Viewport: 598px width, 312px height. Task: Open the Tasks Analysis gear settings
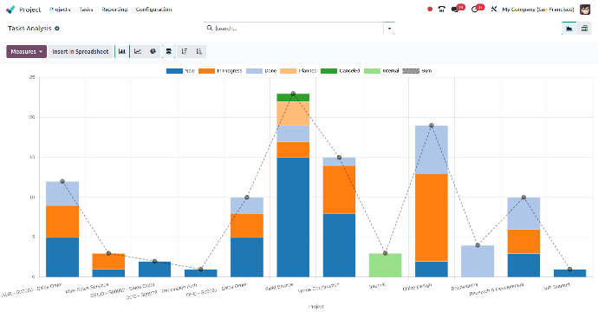point(57,29)
